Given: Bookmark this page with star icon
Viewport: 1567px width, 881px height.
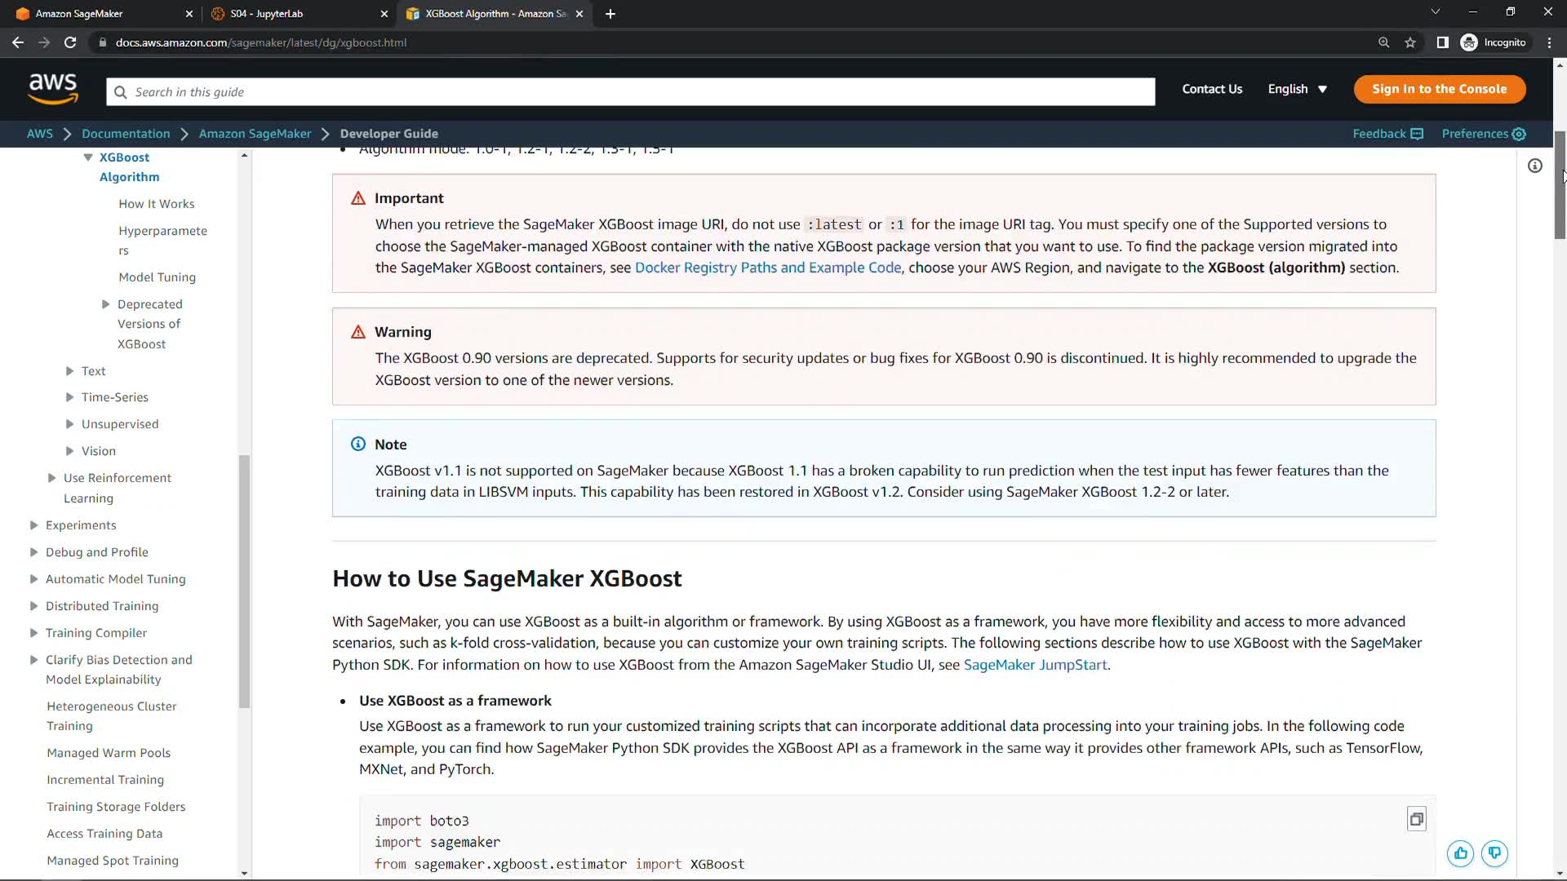Looking at the screenshot, I should click(1410, 42).
